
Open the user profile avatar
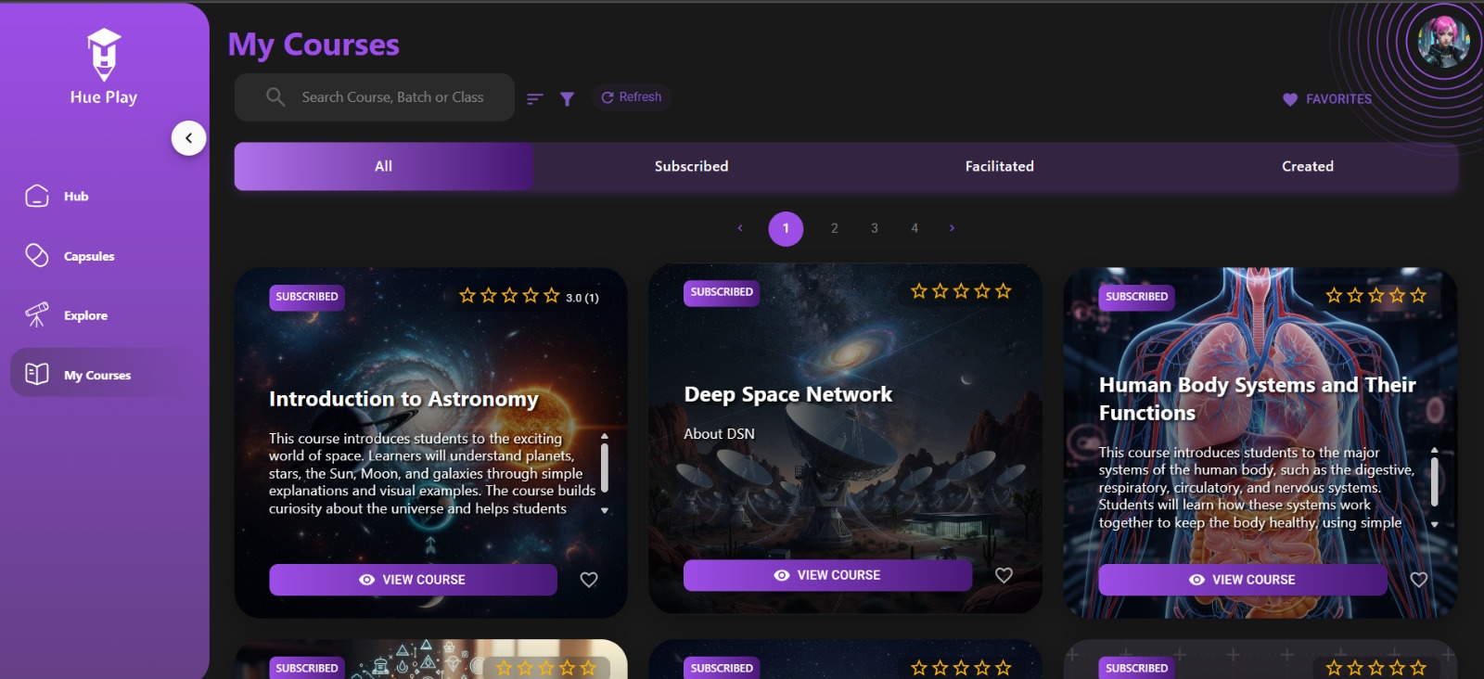pyautogui.click(x=1444, y=42)
